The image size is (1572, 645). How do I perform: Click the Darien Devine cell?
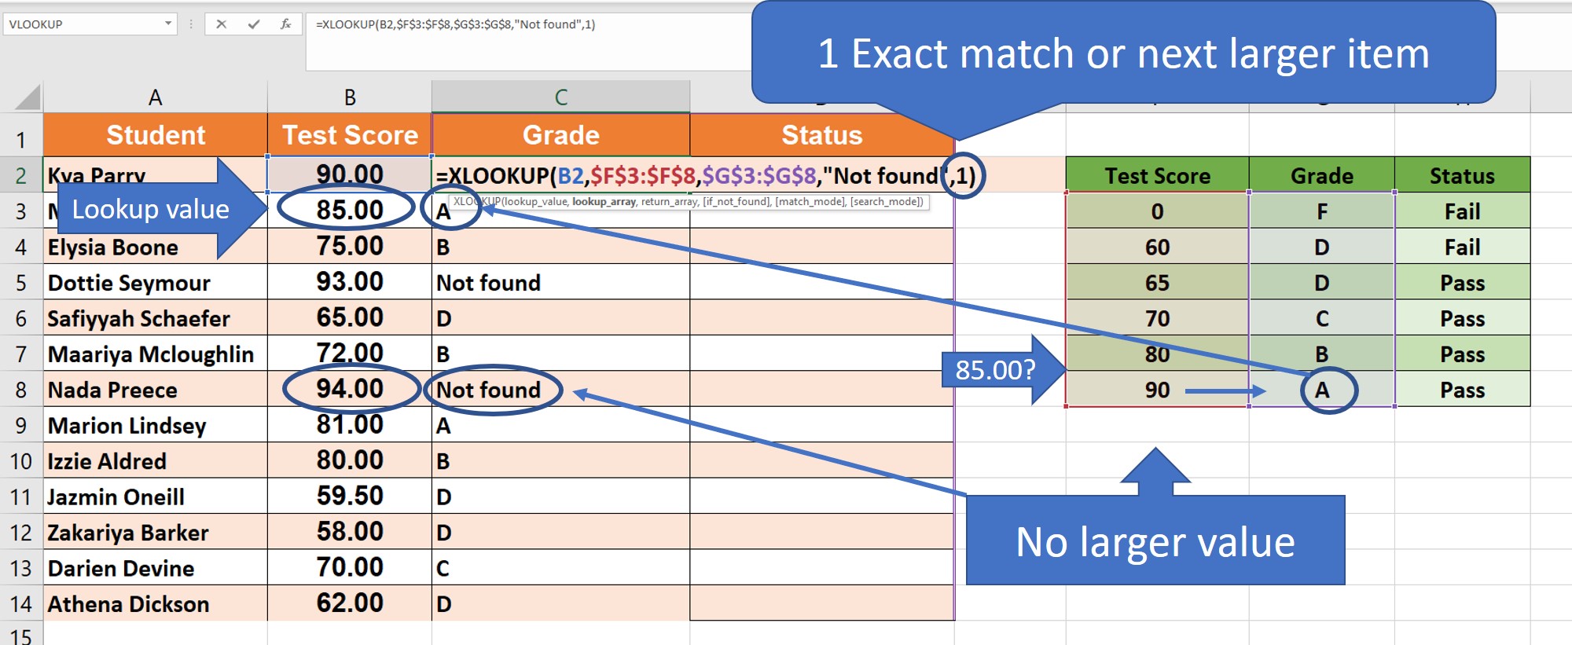tap(156, 568)
